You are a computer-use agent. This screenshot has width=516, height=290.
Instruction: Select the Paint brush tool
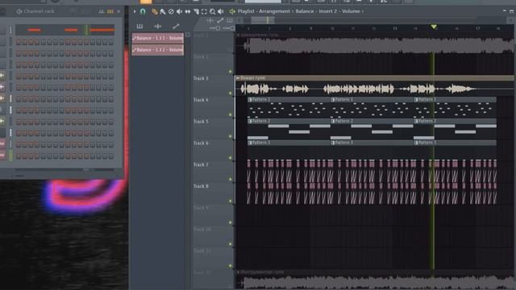(x=163, y=12)
